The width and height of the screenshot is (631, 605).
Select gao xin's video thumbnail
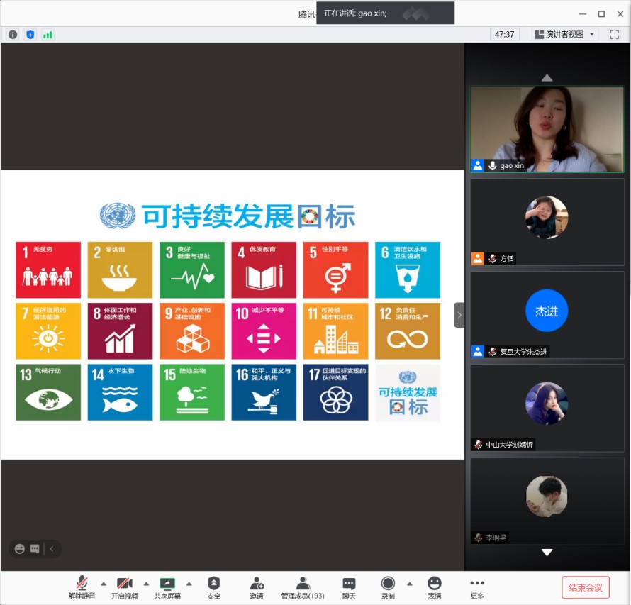click(547, 129)
